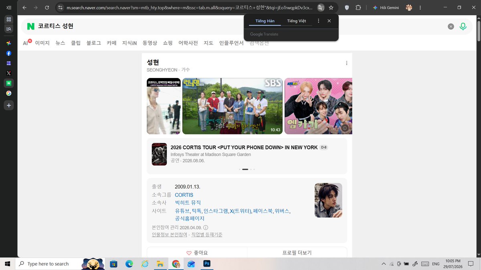This screenshot has width=481, height=270.
Task: Open the 2026 CORTIS TOUR New York event
Action: point(244,147)
